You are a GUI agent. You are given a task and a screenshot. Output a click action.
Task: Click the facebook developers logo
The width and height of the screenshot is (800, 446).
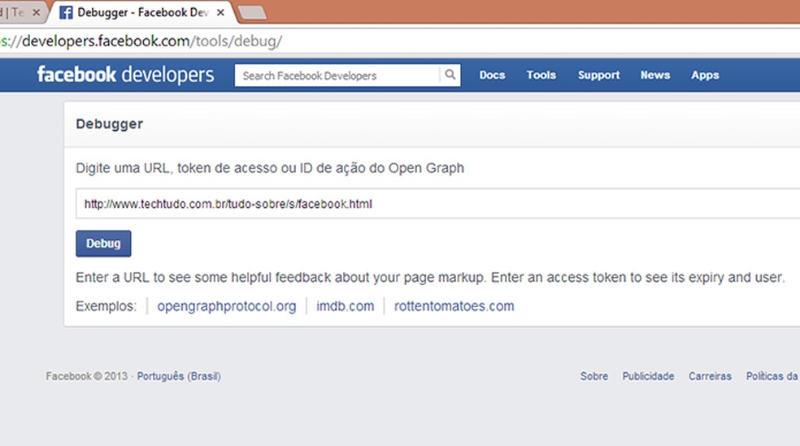point(125,76)
